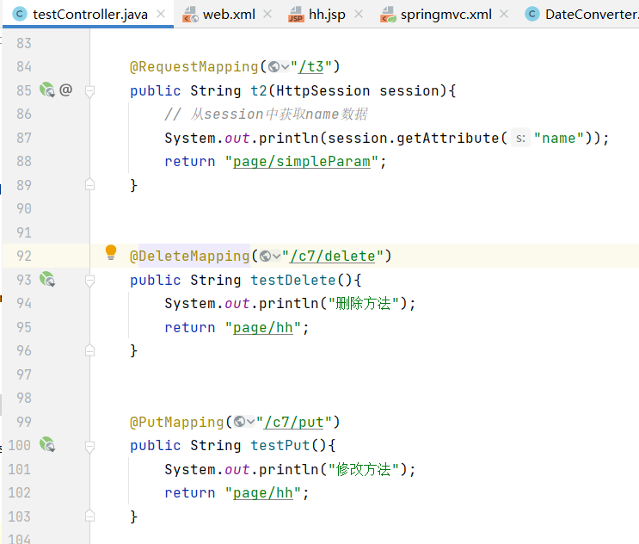Screen dimensions: 639x544
Task: Click the Spring endpoint gutter icon on line 93
Action: pos(47,280)
